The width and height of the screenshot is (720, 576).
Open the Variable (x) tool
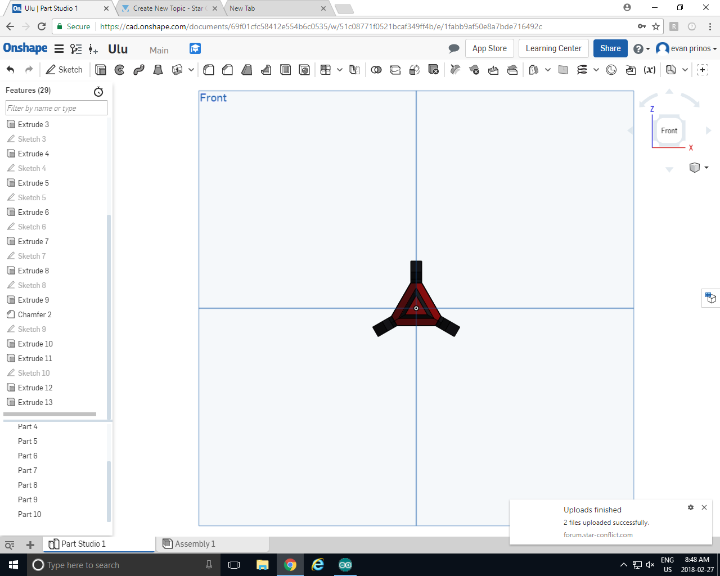coord(648,69)
